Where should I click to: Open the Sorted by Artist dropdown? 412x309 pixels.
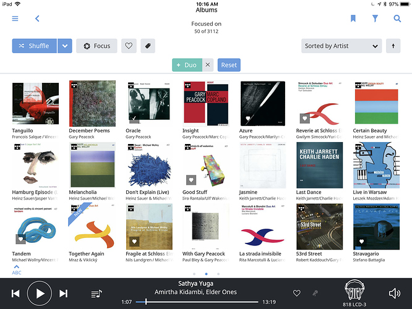pos(341,46)
